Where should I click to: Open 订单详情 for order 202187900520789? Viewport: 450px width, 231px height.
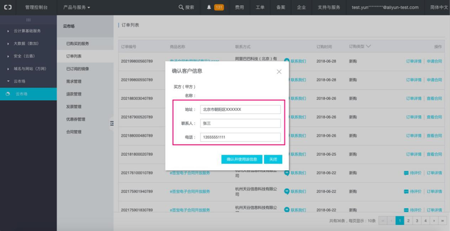(413, 117)
